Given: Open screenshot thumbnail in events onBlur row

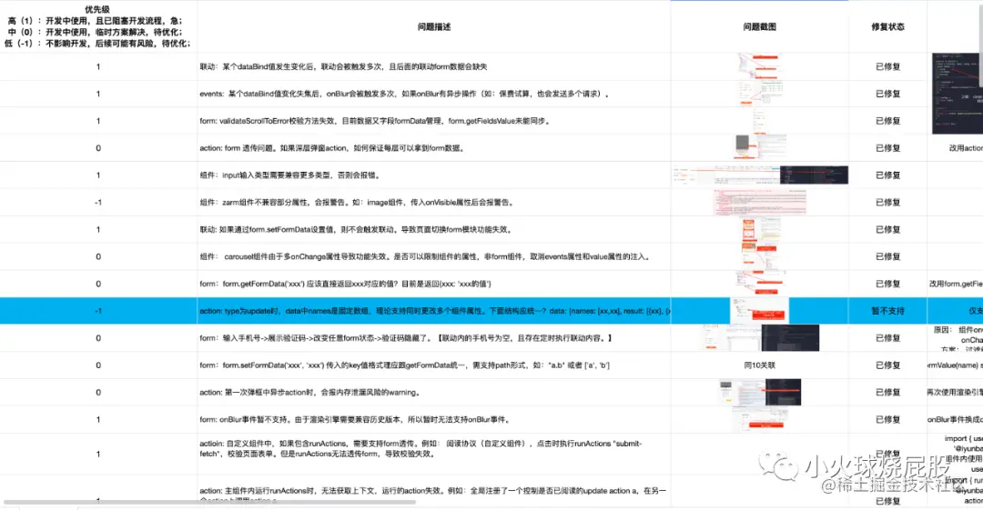Looking at the screenshot, I should pos(760,94).
